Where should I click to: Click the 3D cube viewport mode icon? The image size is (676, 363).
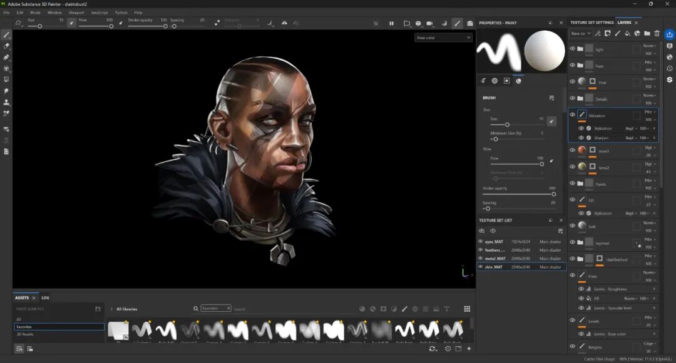coord(418,23)
